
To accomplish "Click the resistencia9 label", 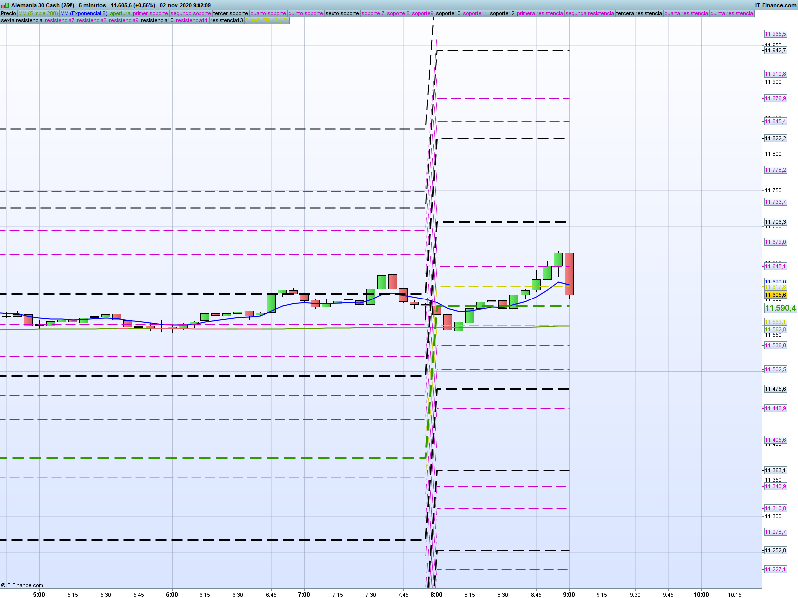I will point(124,20).
